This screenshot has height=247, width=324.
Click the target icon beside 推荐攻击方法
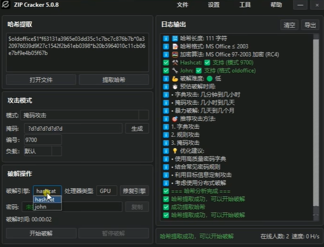tap(175, 119)
